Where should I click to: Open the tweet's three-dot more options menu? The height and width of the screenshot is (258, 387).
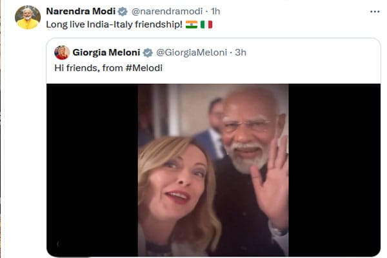pyautogui.click(x=375, y=11)
